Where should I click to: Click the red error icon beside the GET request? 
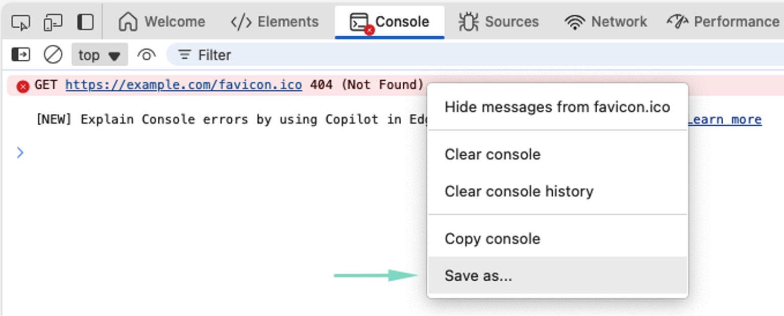pyautogui.click(x=22, y=85)
